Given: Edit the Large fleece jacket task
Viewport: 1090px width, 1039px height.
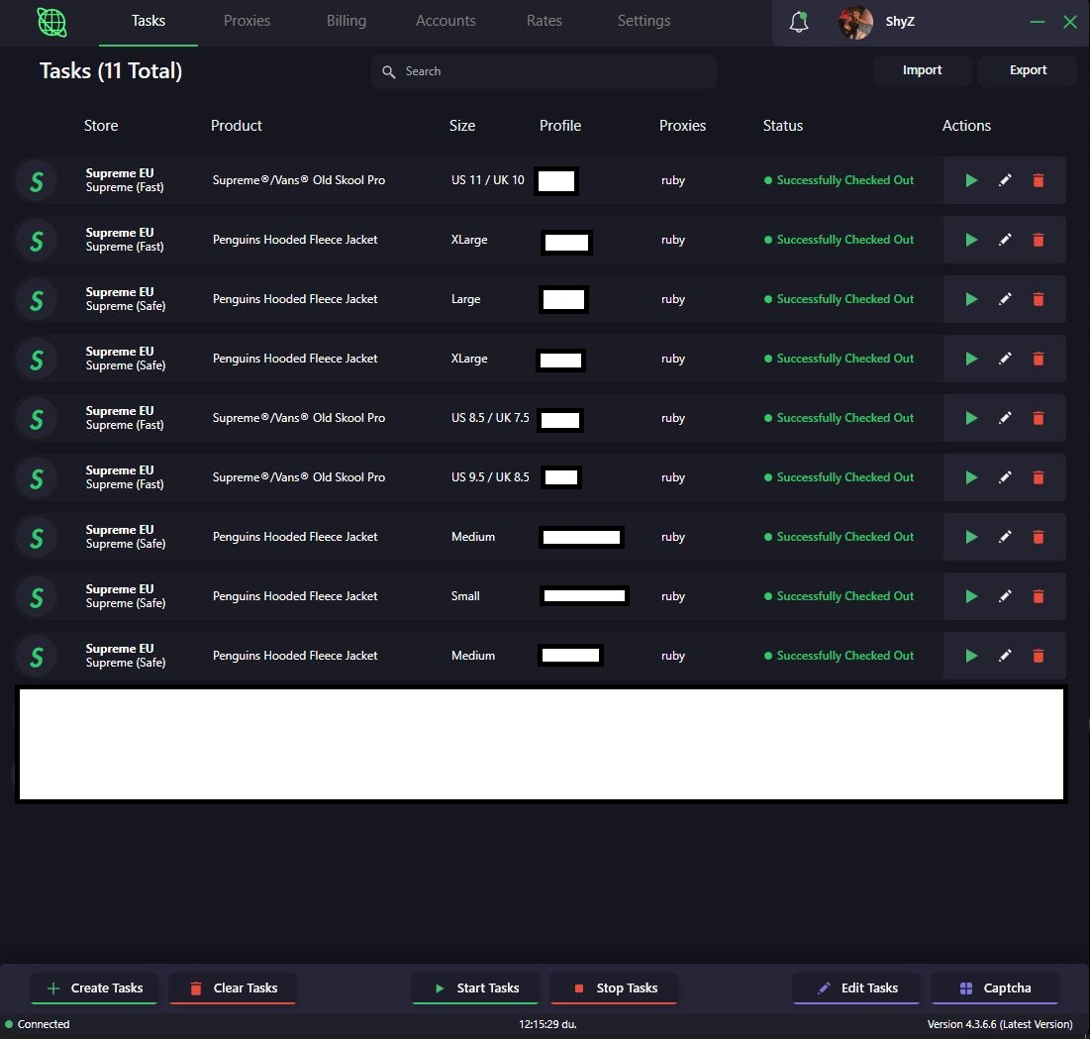Looking at the screenshot, I should point(1005,299).
